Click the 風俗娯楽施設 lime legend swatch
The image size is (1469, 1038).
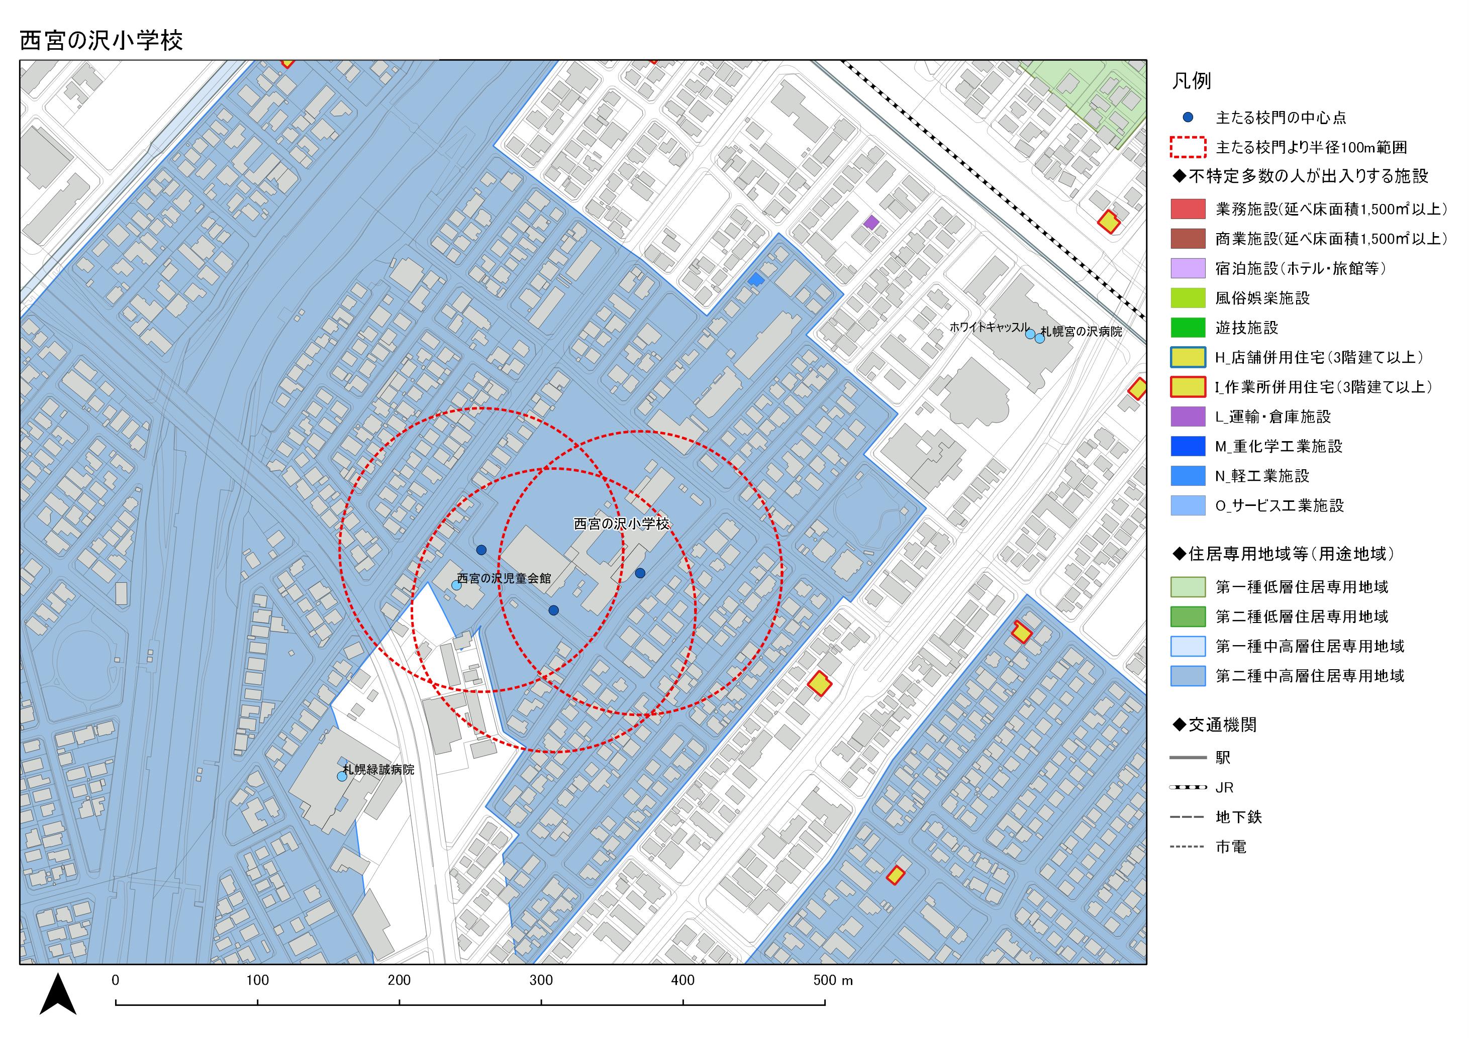1188,298
